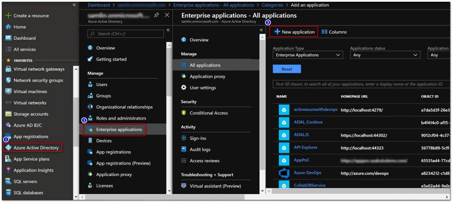This screenshot has height=202, width=452.
Task: Click the Categories breadcrumb link
Action: tap(272, 5)
